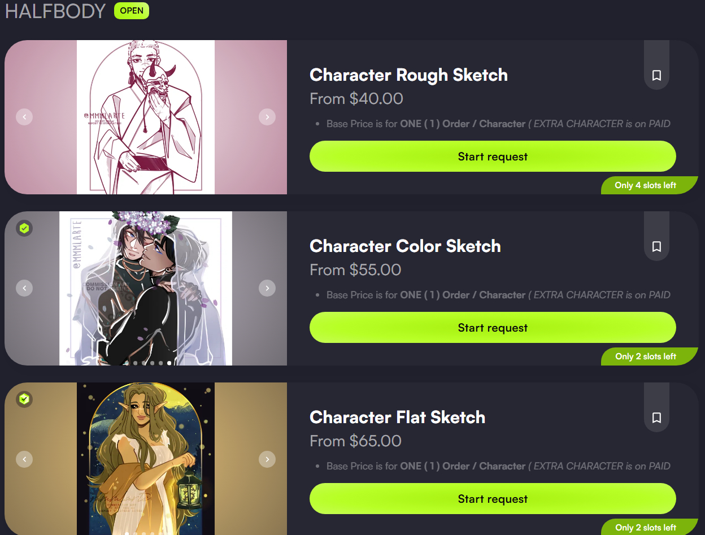This screenshot has width=705, height=535.
Task: Open the Character Flat Sketch title
Action: coord(397,417)
